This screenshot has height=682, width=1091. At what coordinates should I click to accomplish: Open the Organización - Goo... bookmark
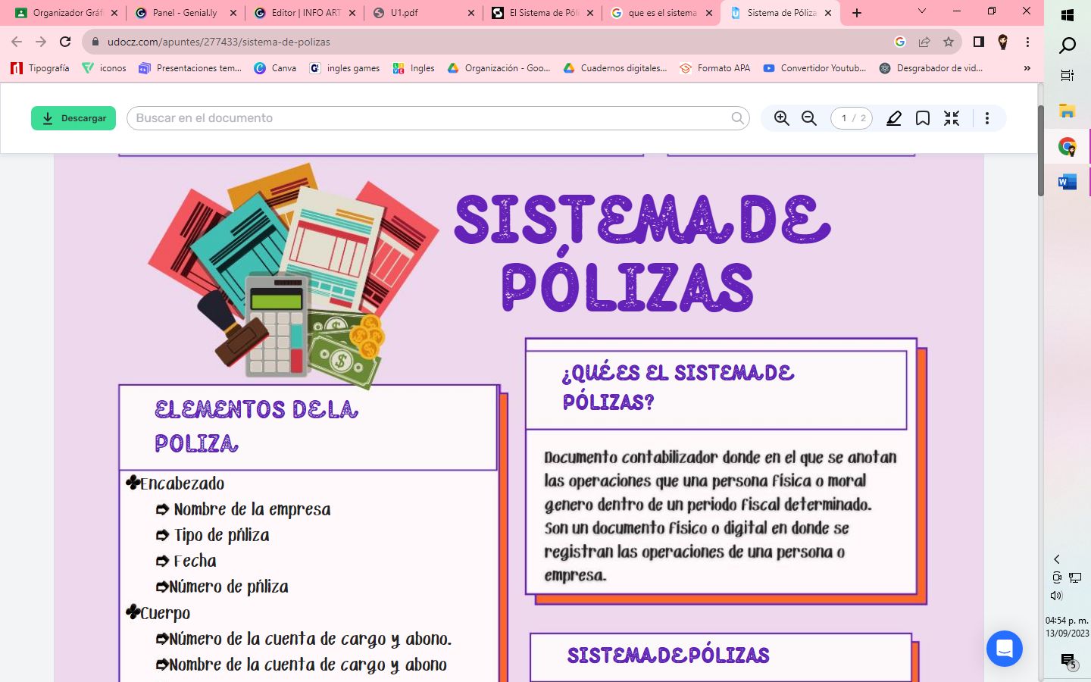(x=499, y=68)
